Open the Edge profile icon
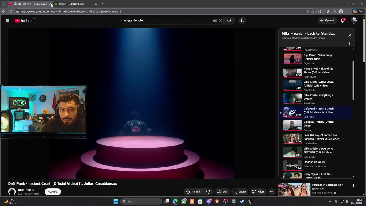The height and width of the screenshot is (206, 366). 341,11
